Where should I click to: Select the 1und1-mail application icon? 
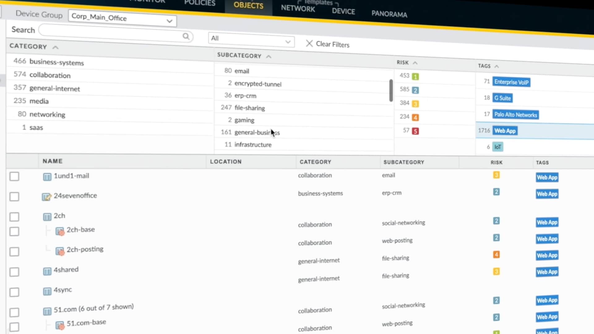[47, 177]
